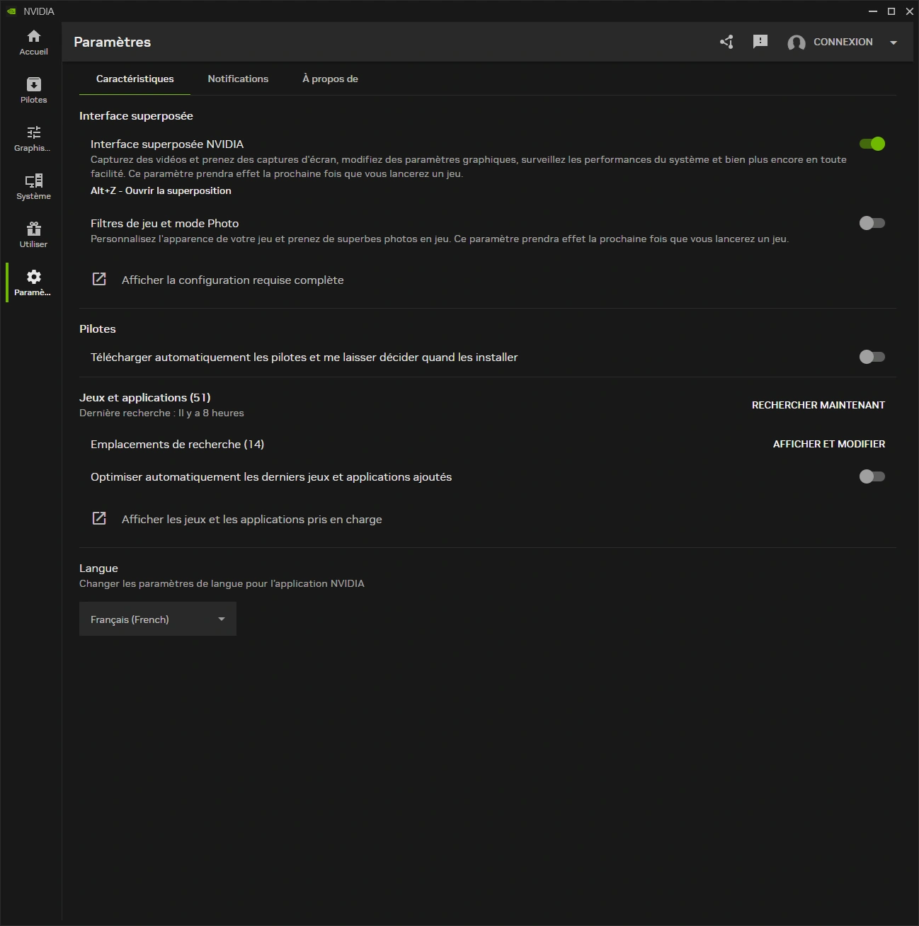Open Afficher la configuration requise complète

pos(232,280)
